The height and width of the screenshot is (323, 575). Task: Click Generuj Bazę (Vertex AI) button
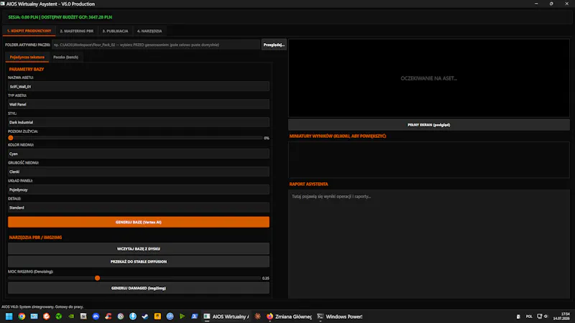(x=139, y=222)
